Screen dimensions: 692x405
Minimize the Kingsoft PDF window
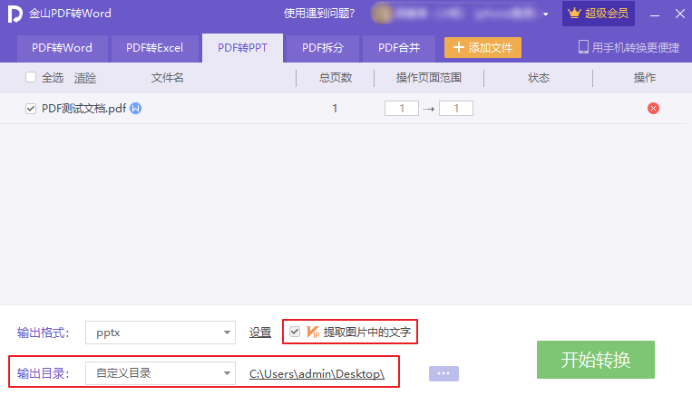pyautogui.click(x=655, y=14)
